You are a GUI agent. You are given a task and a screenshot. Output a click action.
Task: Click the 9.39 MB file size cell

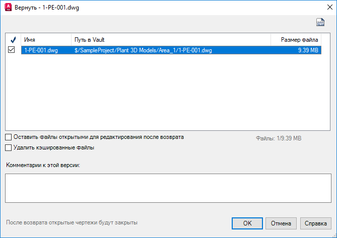coord(307,50)
